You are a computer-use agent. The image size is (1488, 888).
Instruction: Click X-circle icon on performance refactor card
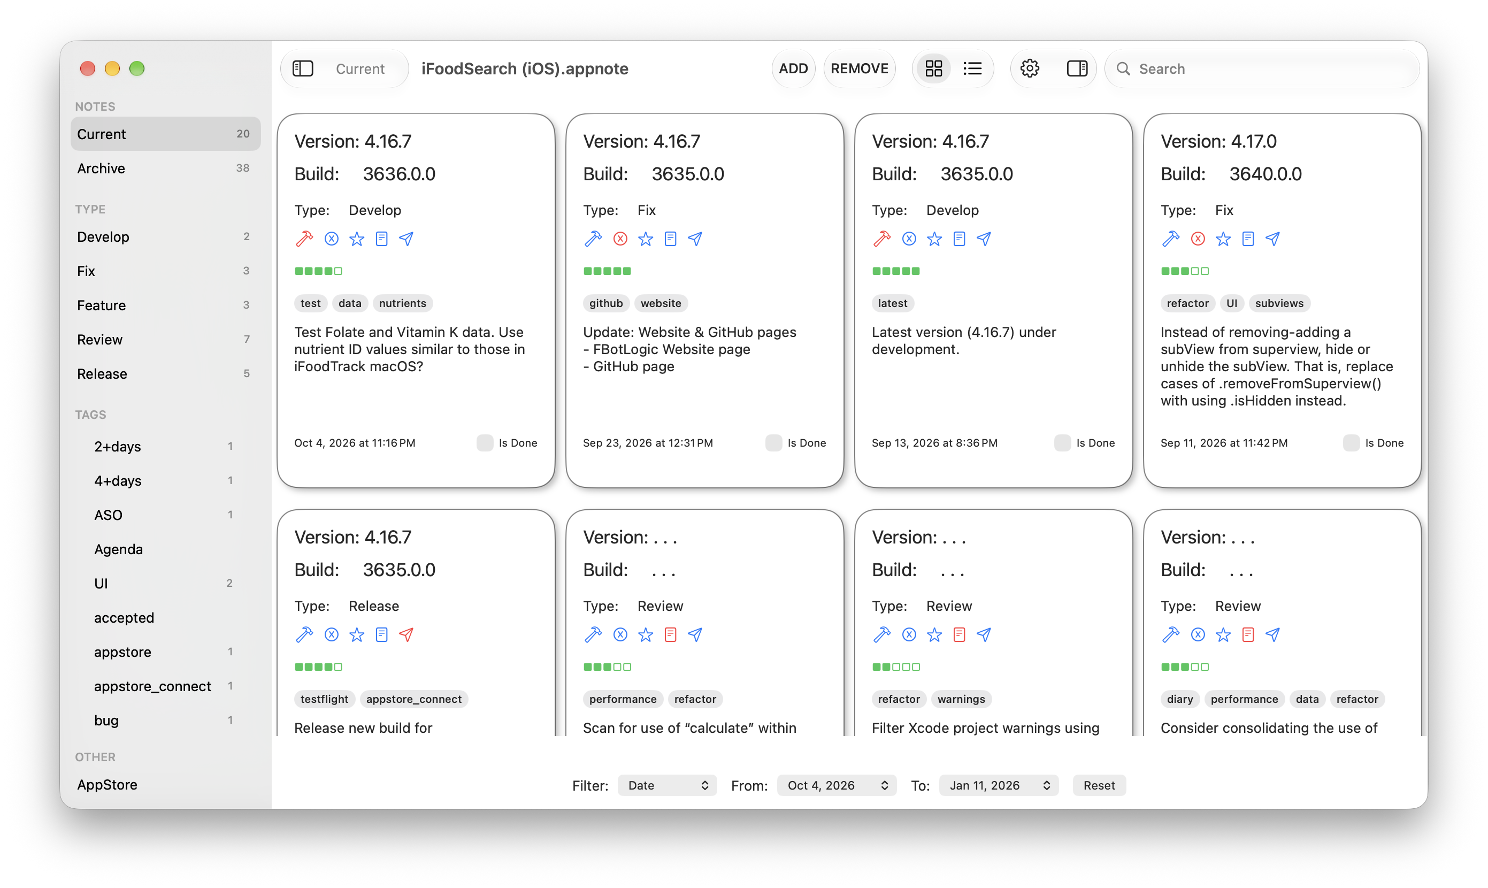[x=620, y=635]
